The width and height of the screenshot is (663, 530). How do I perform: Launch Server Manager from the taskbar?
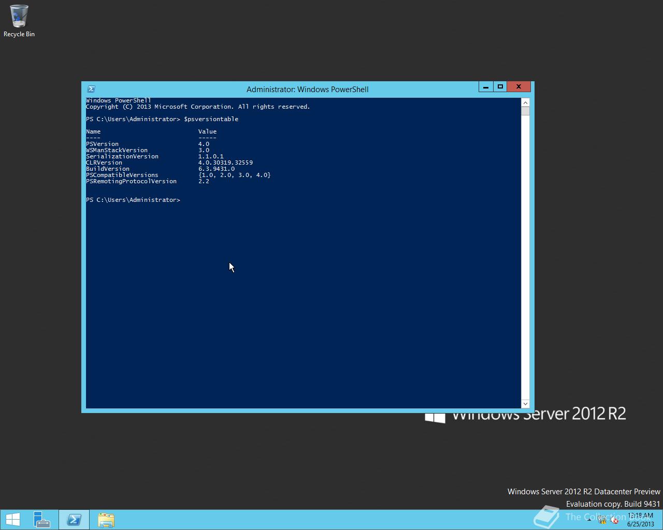41,520
